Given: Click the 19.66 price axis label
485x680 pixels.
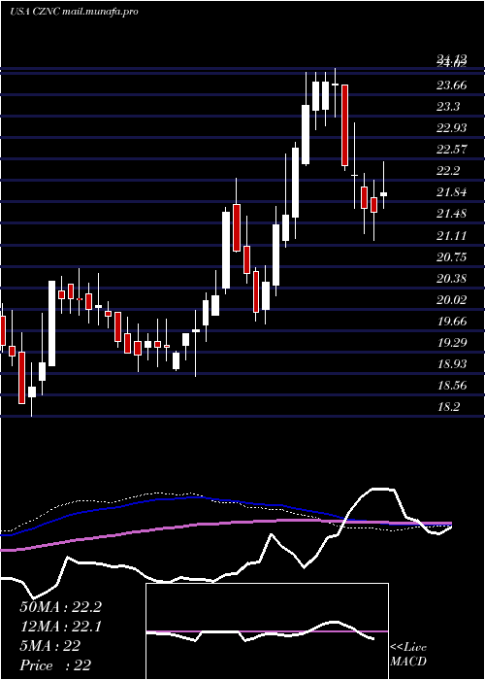Looking at the screenshot, I should tap(452, 321).
